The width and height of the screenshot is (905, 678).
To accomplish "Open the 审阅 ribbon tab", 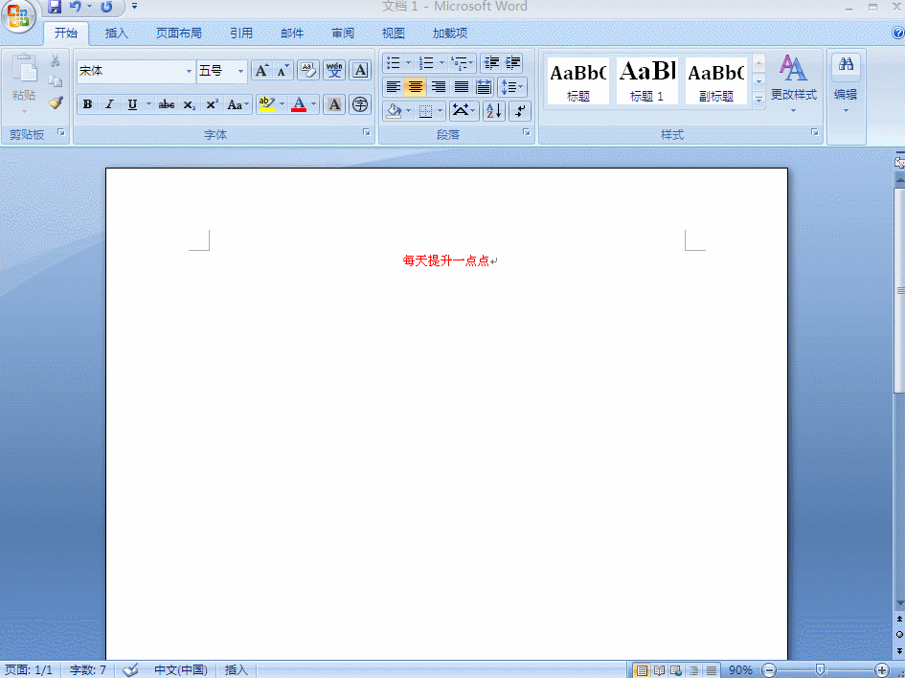I will coord(343,34).
